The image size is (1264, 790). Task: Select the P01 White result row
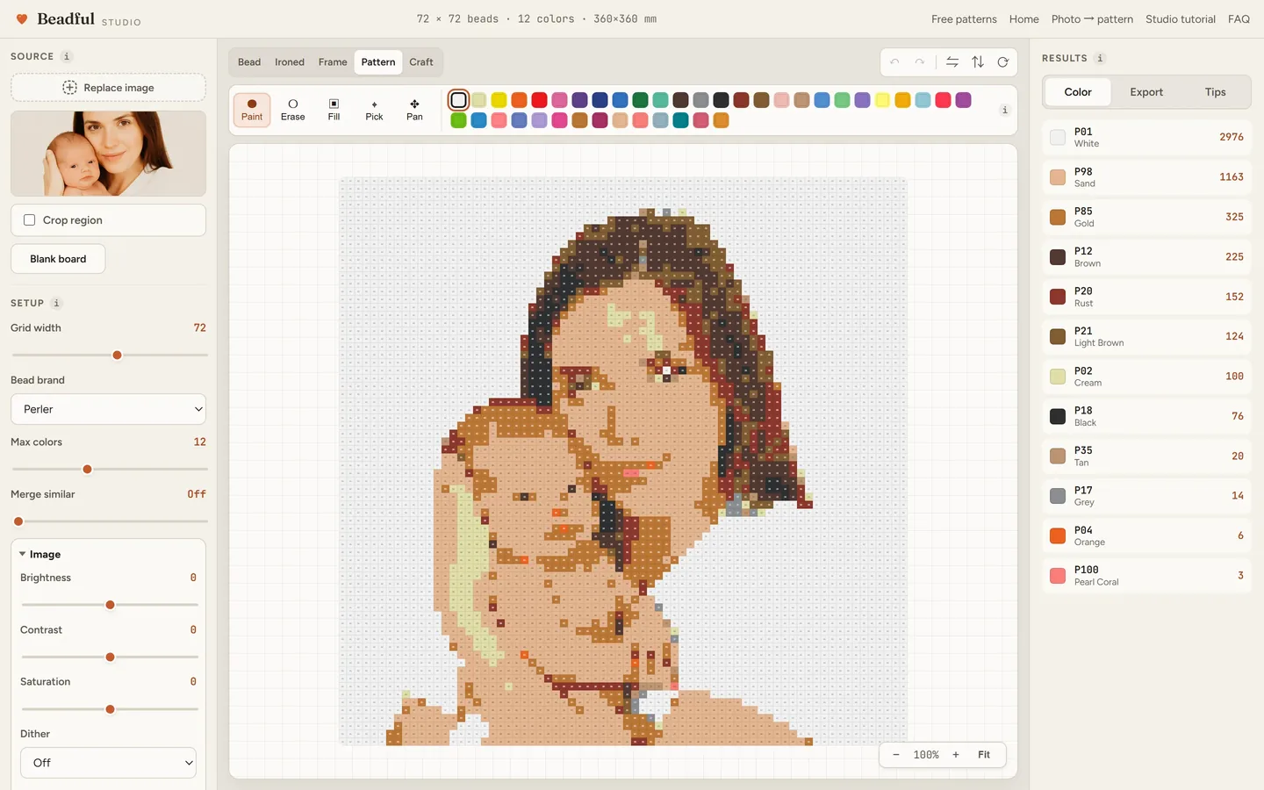pos(1146,137)
